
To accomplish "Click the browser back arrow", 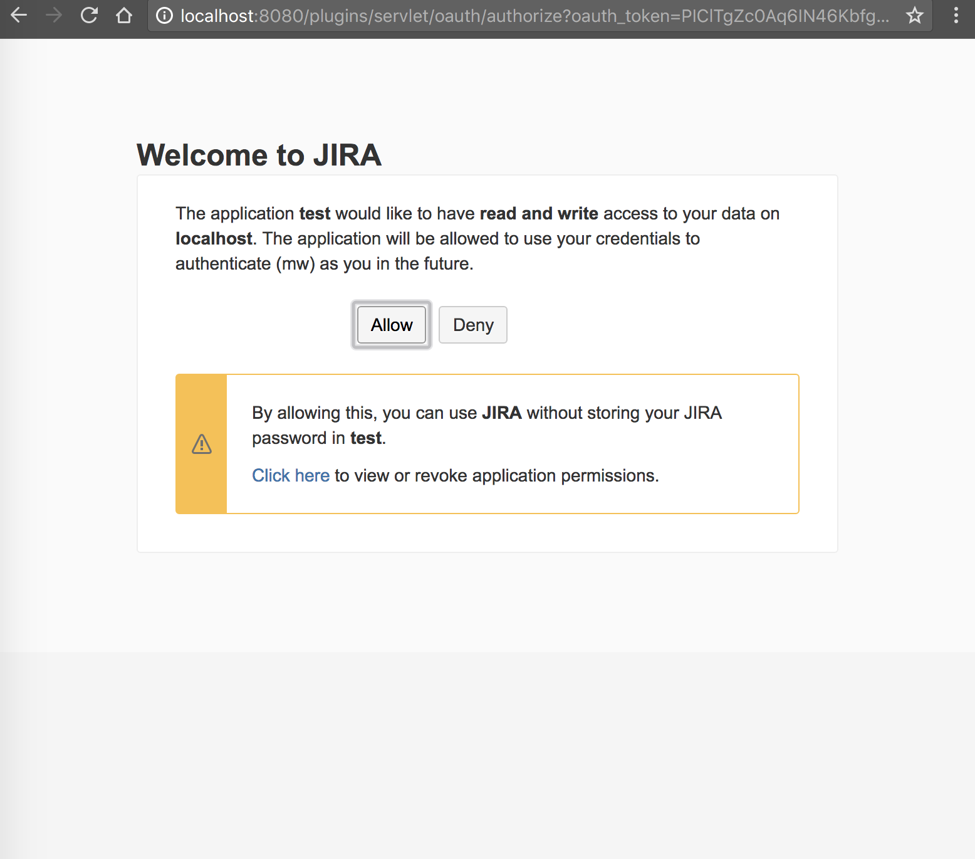I will (19, 16).
